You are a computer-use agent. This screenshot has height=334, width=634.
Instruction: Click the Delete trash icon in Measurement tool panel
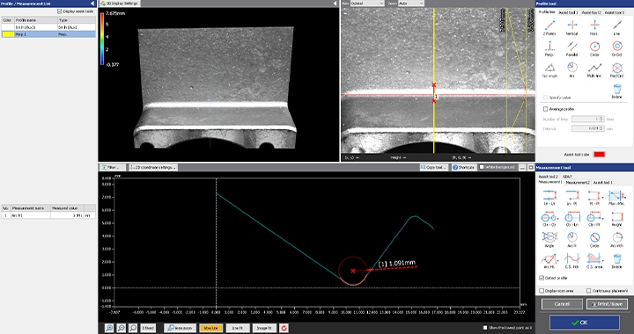pyautogui.click(x=616, y=261)
